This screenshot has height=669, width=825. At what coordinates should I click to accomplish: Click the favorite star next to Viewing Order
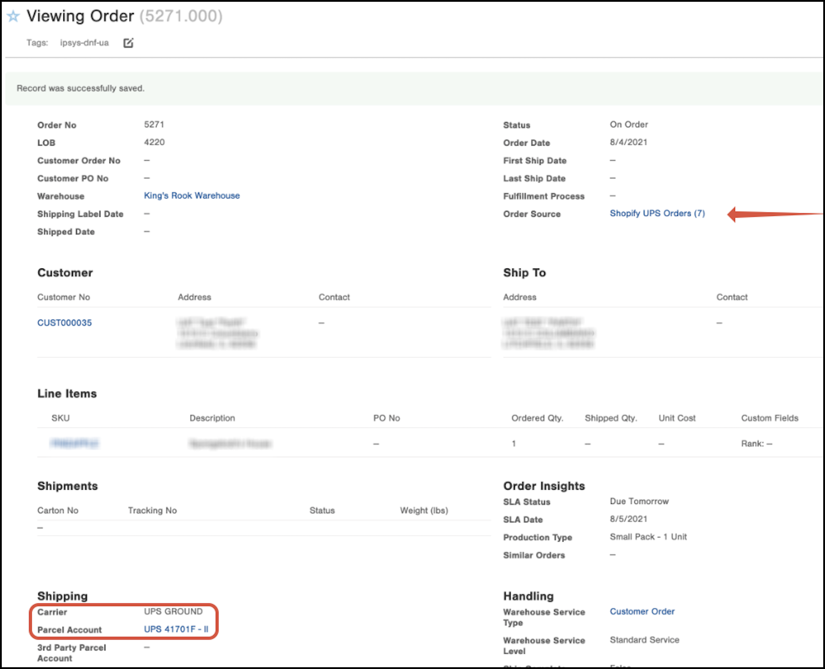tap(13, 16)
